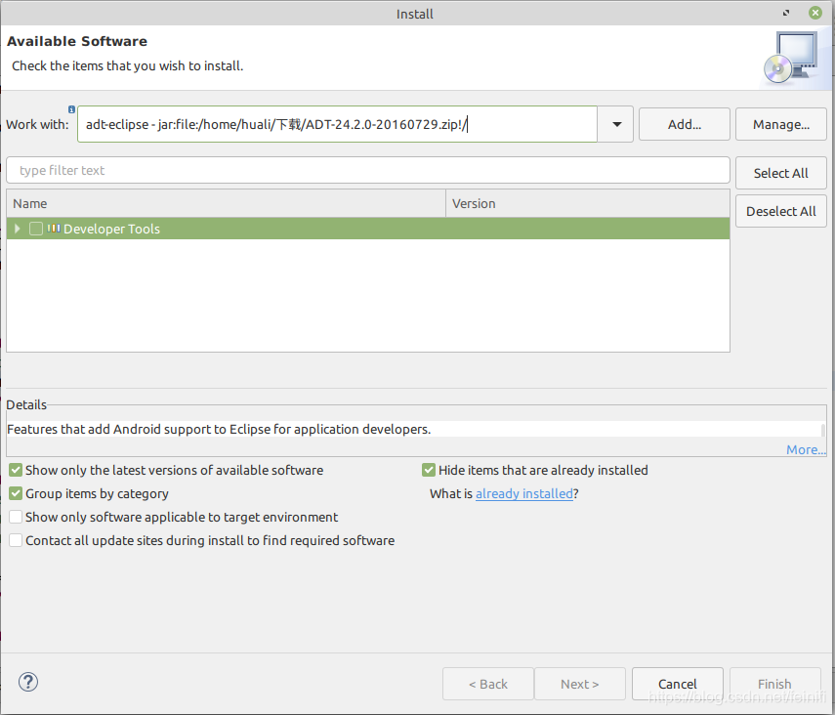Click the Version column header

click(587, 203)
